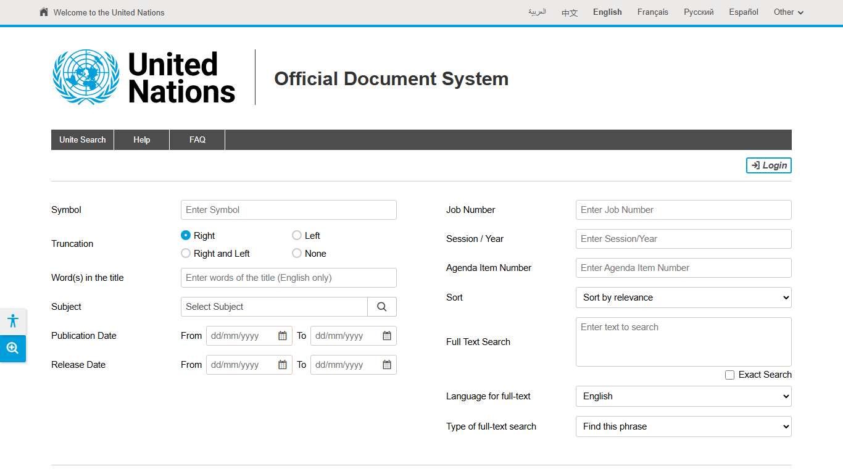
Task: Switch to the Help tab
Action: click(141, 139)
